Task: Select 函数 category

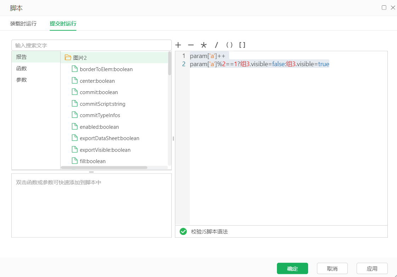Action: [x=36, y=69]
